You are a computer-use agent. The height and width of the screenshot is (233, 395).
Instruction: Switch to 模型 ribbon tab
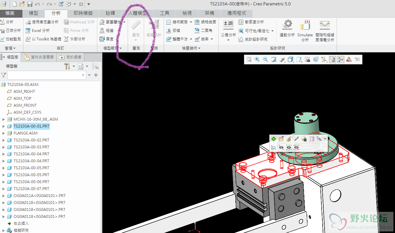coord(33,13)
